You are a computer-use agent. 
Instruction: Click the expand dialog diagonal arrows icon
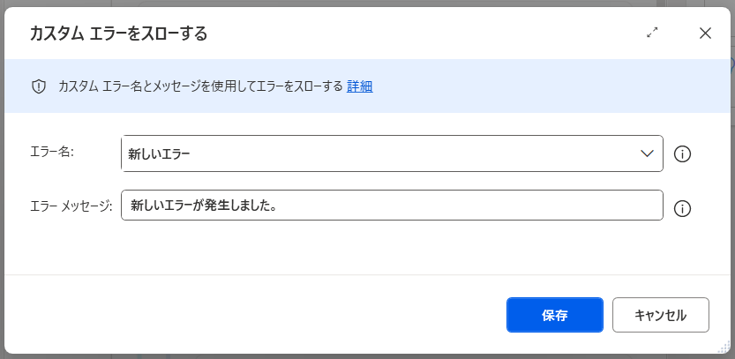coord(652,34)
